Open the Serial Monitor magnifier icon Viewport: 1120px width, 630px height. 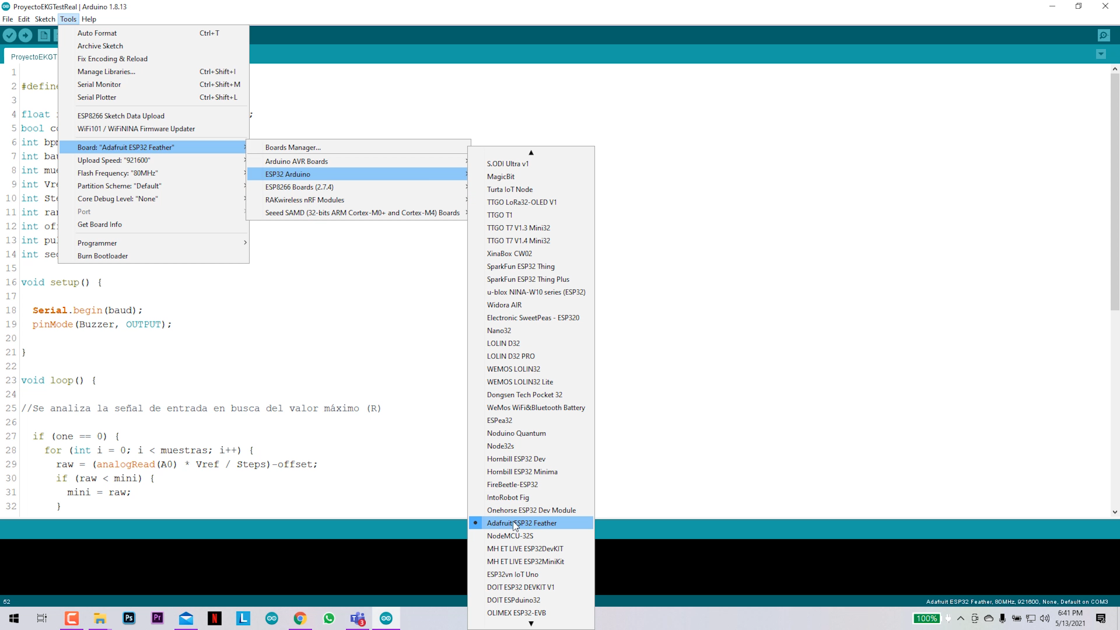(x=1104, y=35)
